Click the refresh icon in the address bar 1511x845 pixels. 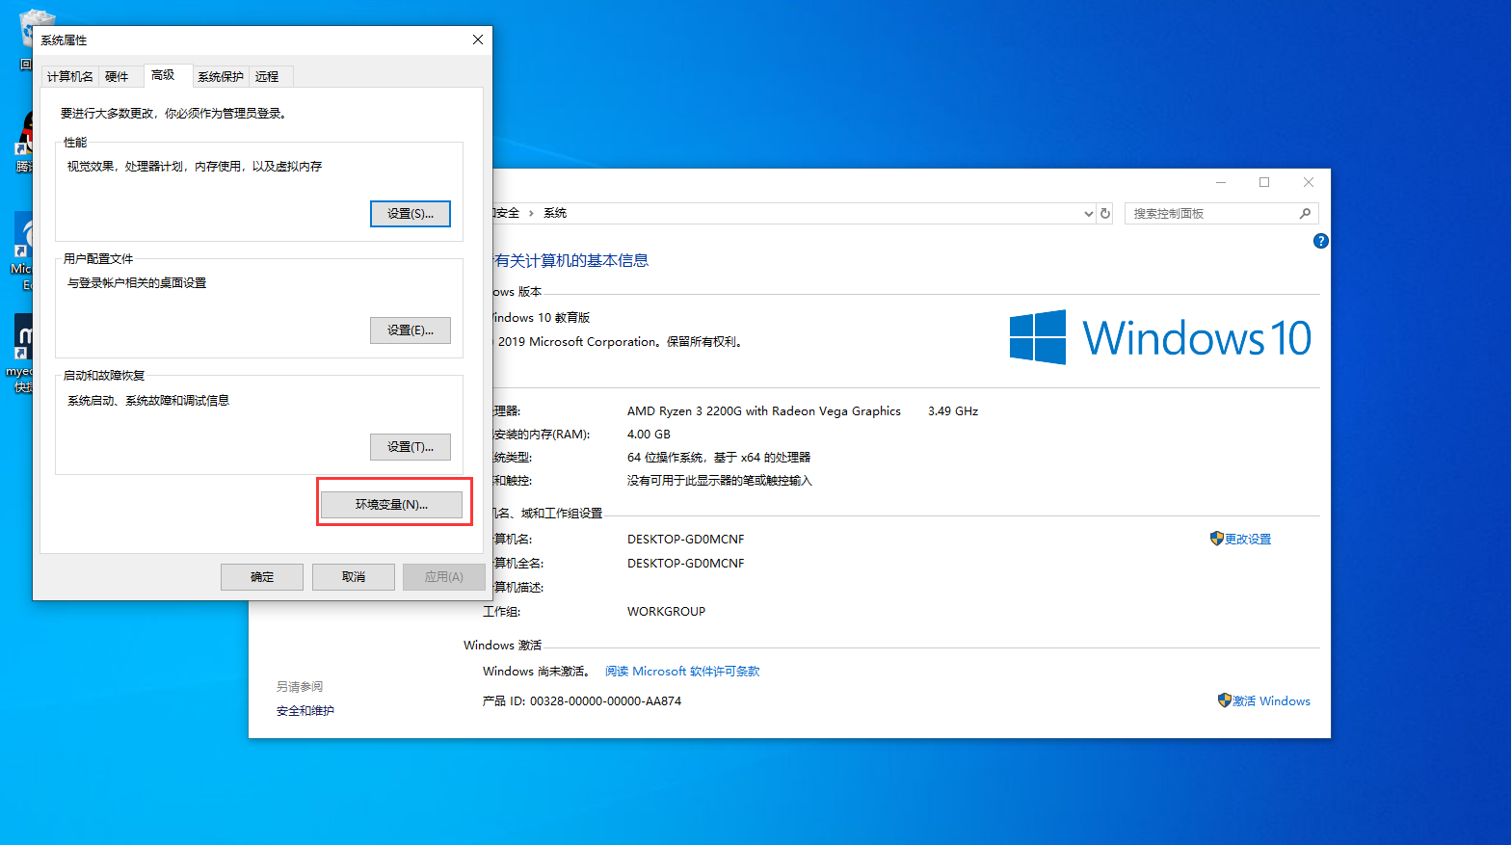[x=1105, y=213]
